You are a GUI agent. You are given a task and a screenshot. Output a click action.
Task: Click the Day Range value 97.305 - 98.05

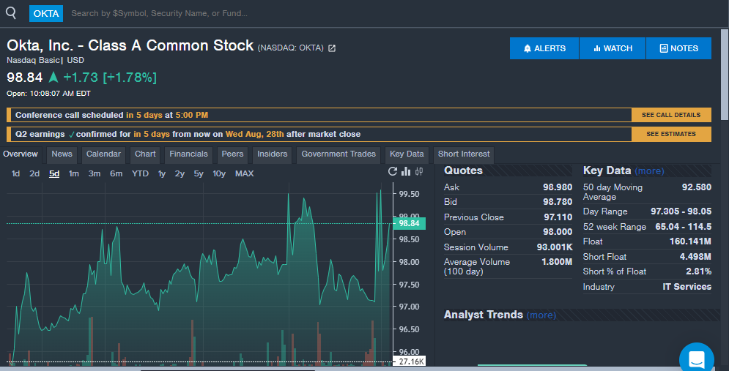coord(681,211)
